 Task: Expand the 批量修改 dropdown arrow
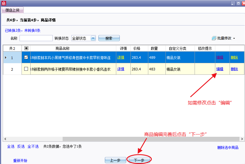pos(234,39)
